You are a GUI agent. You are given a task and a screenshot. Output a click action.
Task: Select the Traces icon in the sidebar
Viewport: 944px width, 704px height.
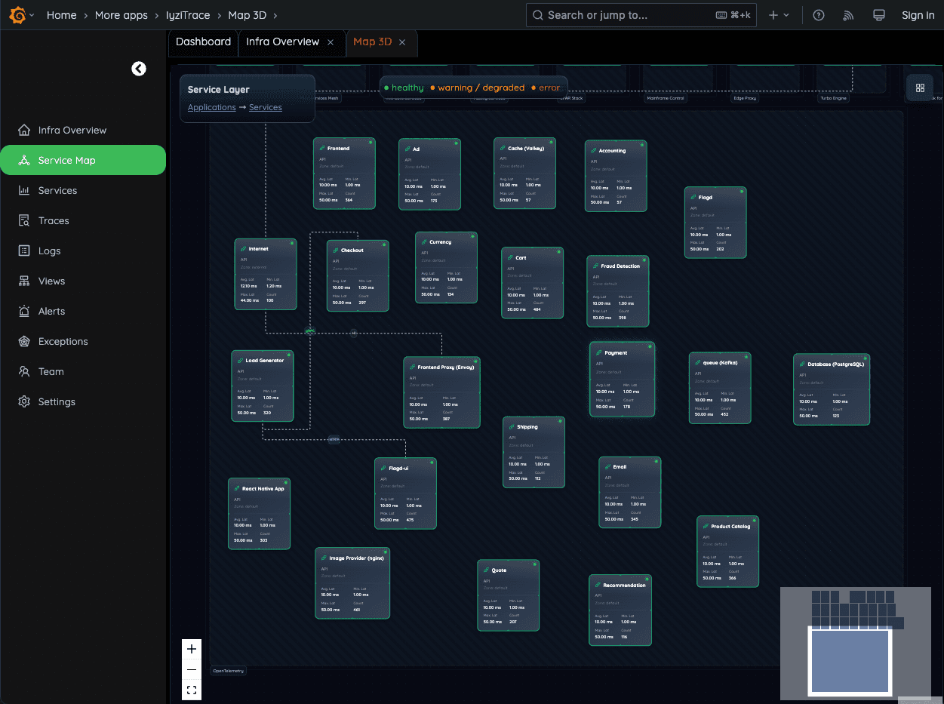click(x=26, y=220)
